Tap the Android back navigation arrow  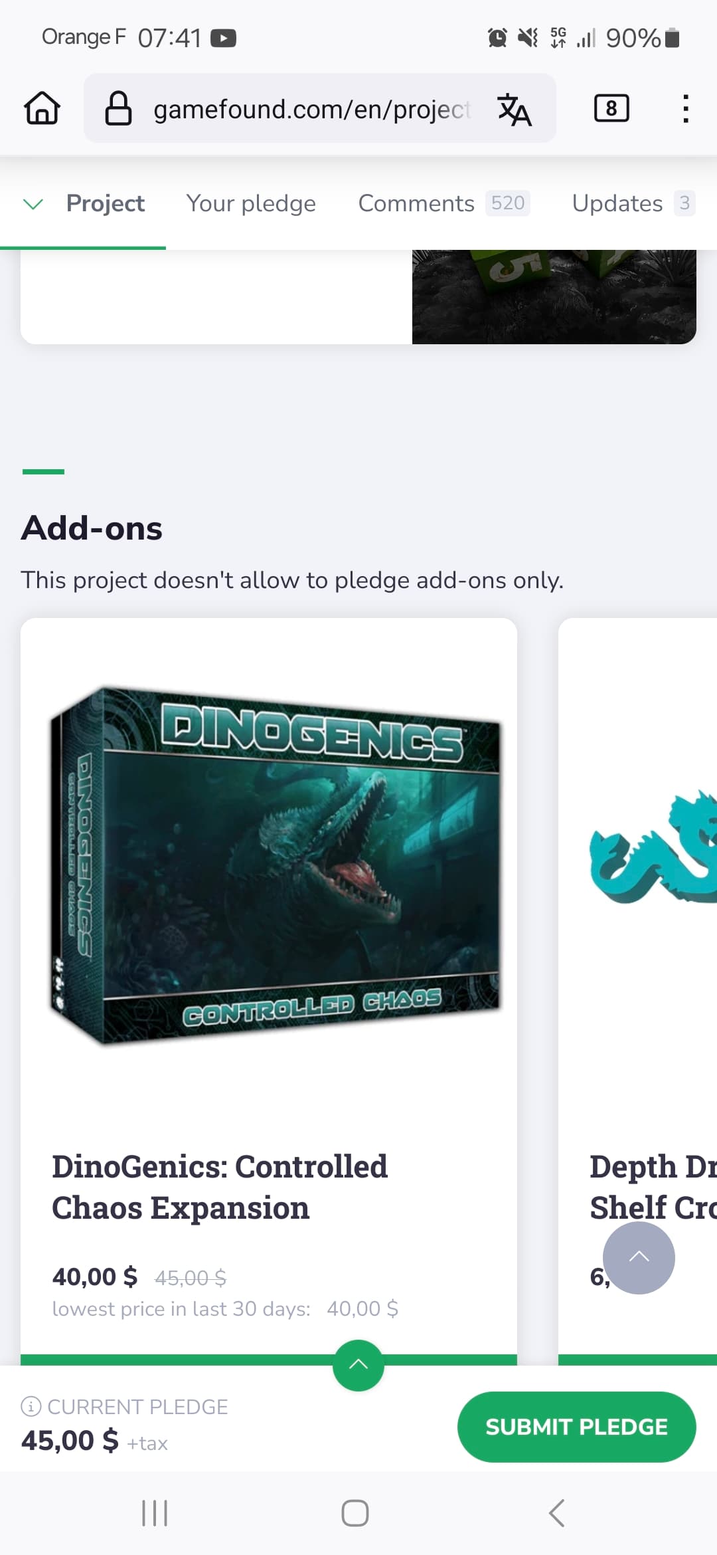tap(557, 1513)
